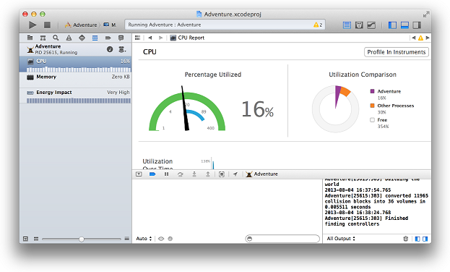Image resolution: width=450 pixels, height=272 pixels.
Task: Click the navigator bottom-left plus box icon
Action: (25, 239)
